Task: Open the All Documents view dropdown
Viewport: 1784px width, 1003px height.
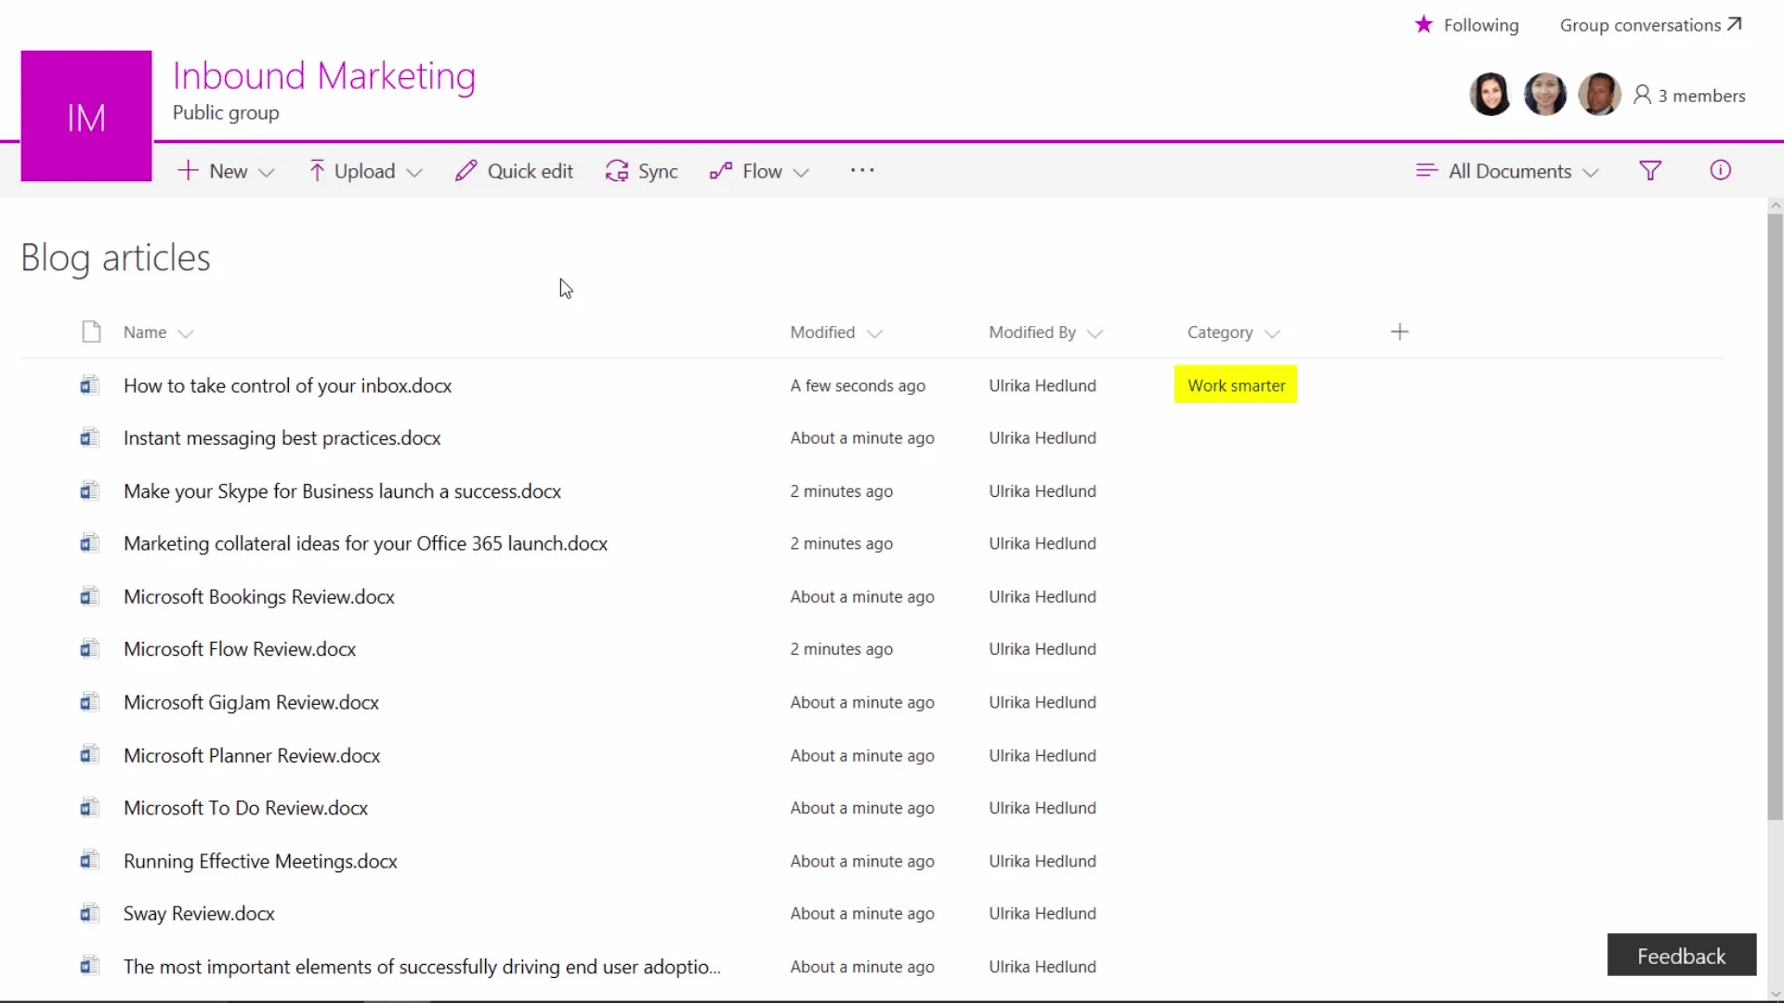Action: pyautogui.click(x=1507, y=171)
